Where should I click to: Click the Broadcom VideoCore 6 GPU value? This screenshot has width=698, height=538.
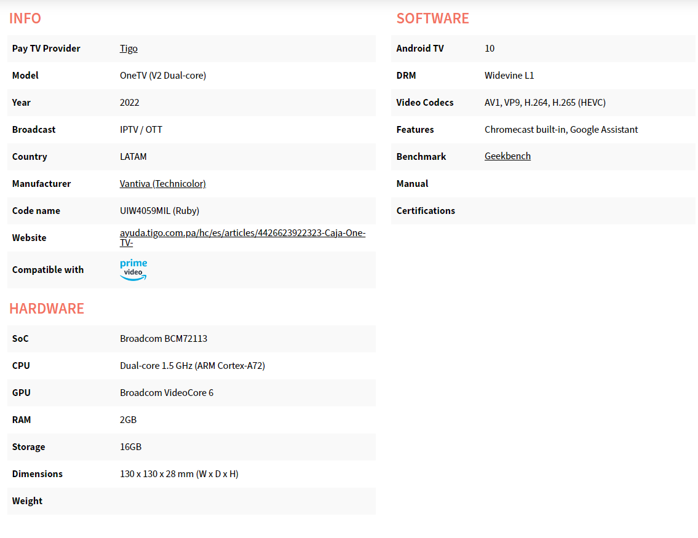[167, 393]
